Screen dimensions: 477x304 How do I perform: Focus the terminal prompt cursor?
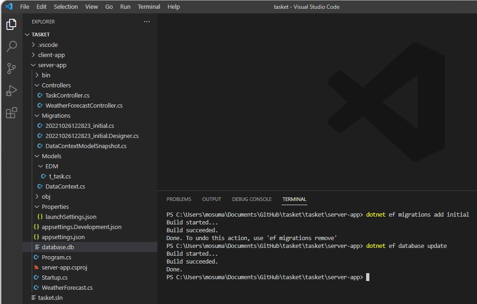[368, 277]
